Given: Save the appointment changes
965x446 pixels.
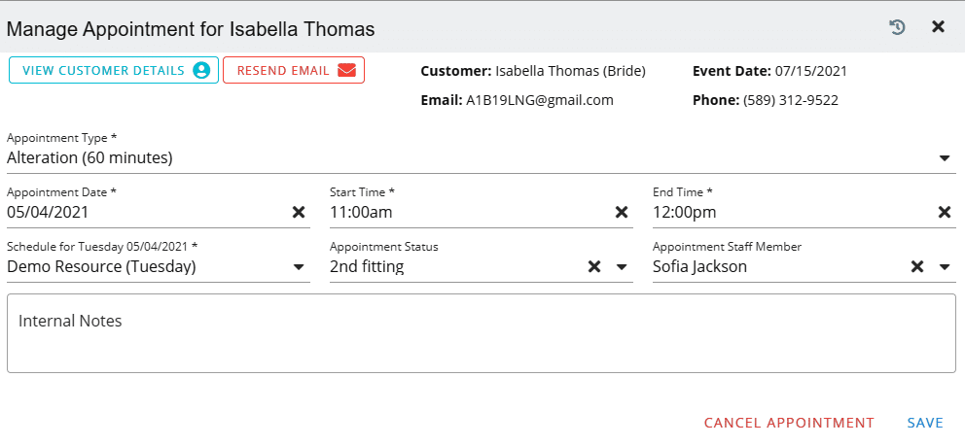Looking at the screenshot, I should click(x=925, y=423).
